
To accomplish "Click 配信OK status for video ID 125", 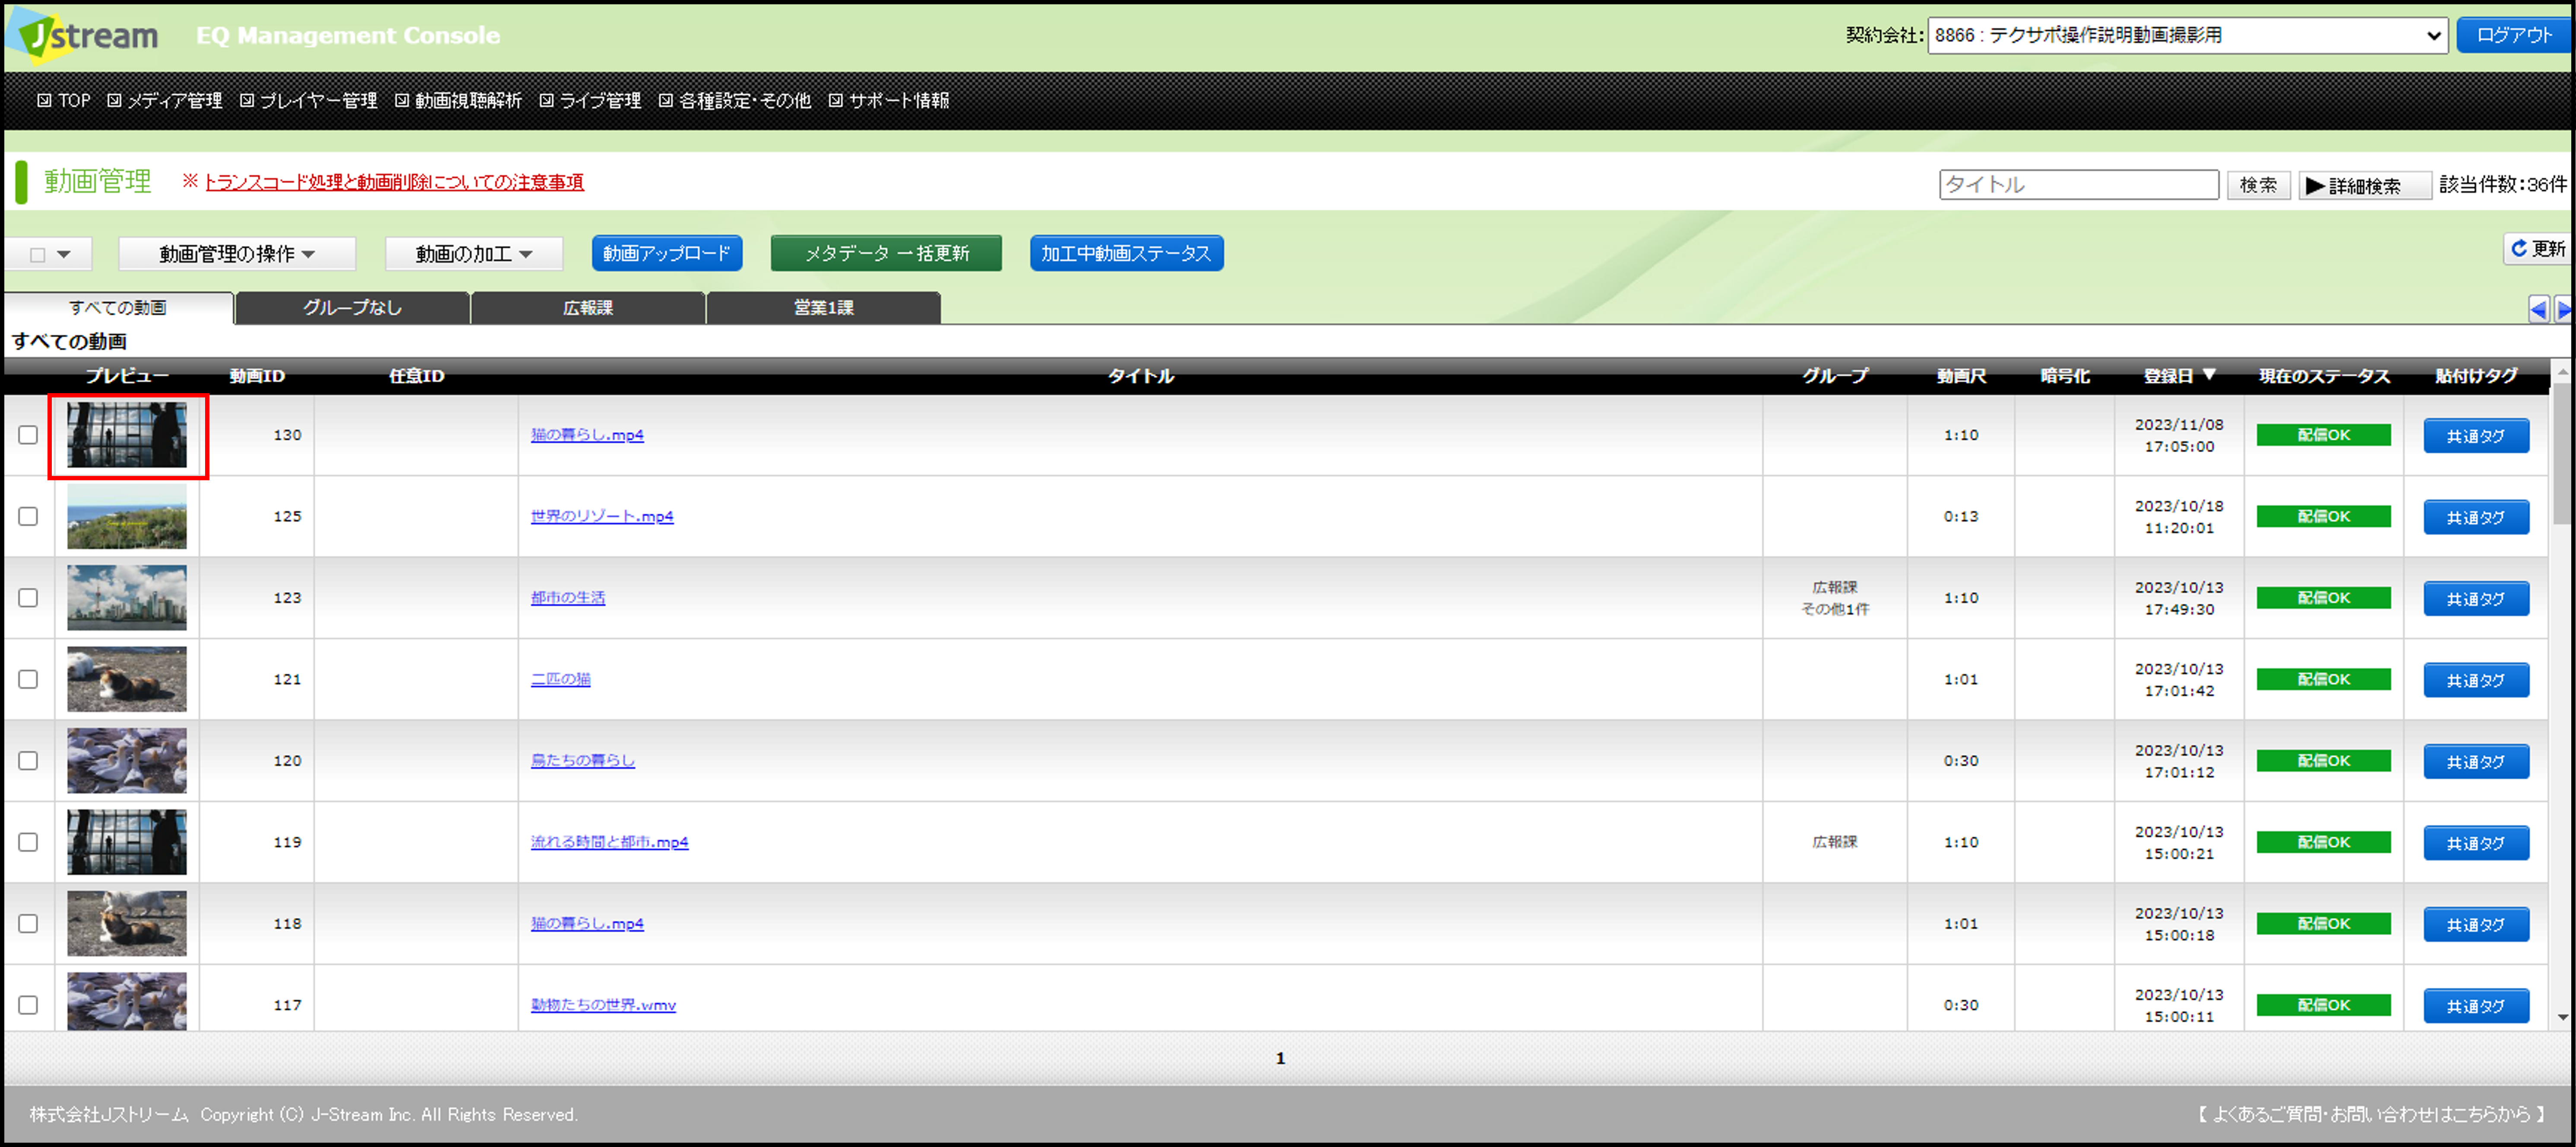I will pyautogui.click(x=2323, y=517).
